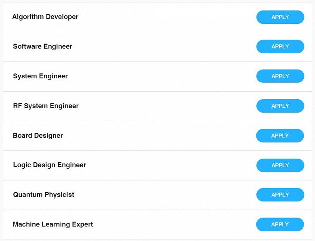Apply for the Machine Learning Expert role

pos(279,224)
